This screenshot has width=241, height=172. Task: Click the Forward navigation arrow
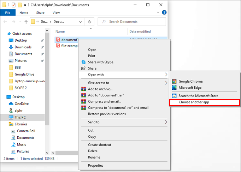(x=13, y=22)
